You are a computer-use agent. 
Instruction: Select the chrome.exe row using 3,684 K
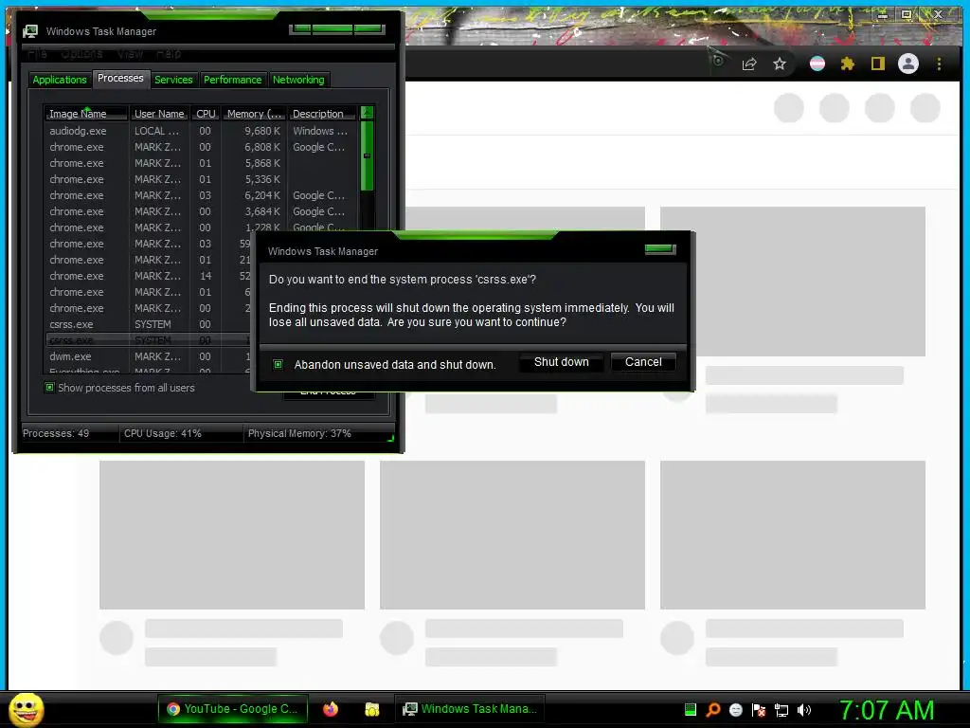point(201,211)
